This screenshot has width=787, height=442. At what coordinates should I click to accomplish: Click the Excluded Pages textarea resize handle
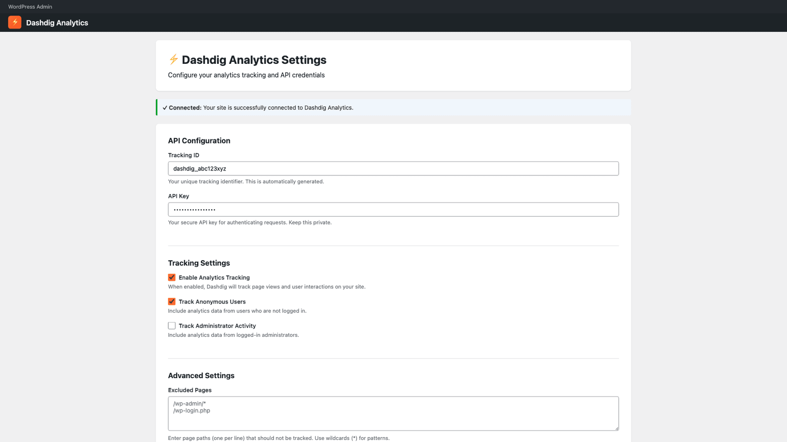tap(616, 428)
